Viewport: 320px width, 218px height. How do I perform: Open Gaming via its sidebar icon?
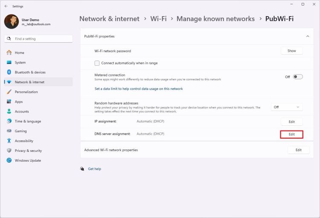(9, 131)
